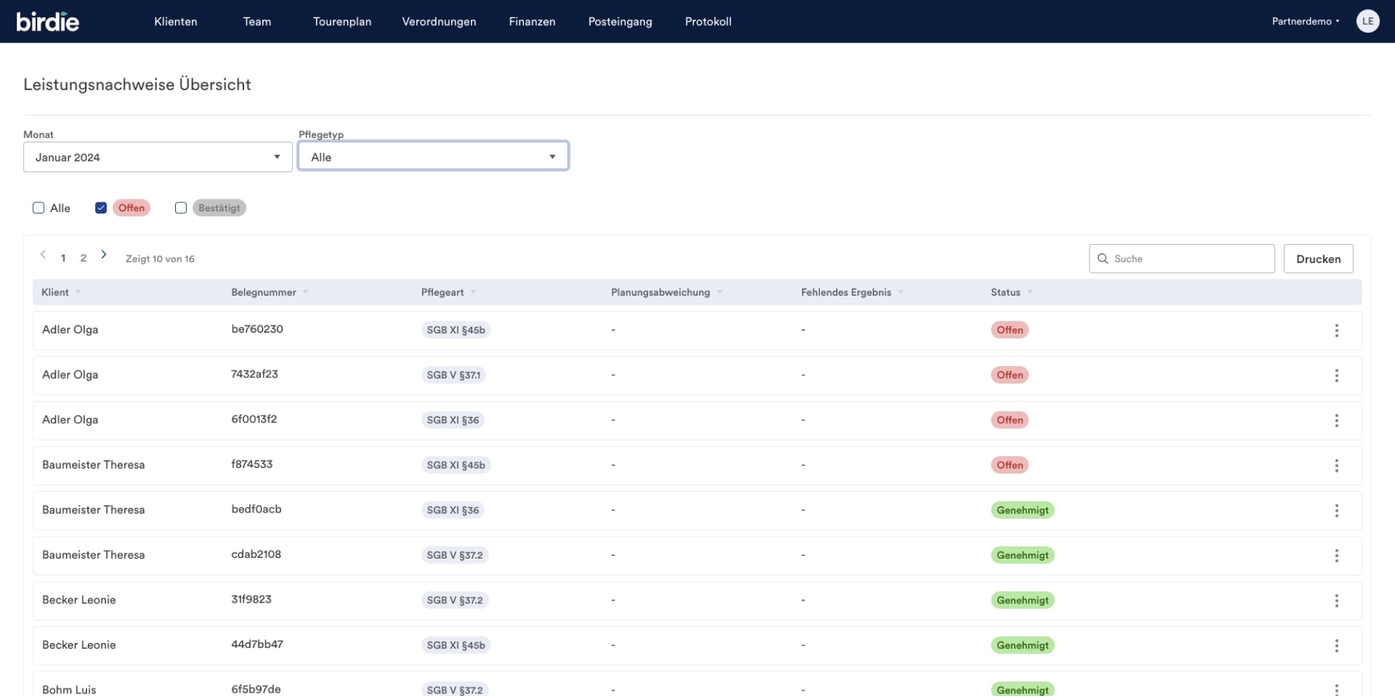This screenshot has width=1395, height=696.
Task: Go to previous page with left chevron
Action: pyautogui.click(x=43, y=255)
